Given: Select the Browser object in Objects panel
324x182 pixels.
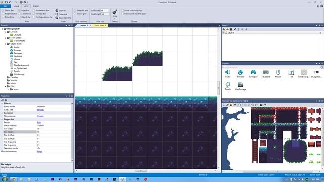Looking at the screenshot, I should pyautogui.click(x=240, y=74).
